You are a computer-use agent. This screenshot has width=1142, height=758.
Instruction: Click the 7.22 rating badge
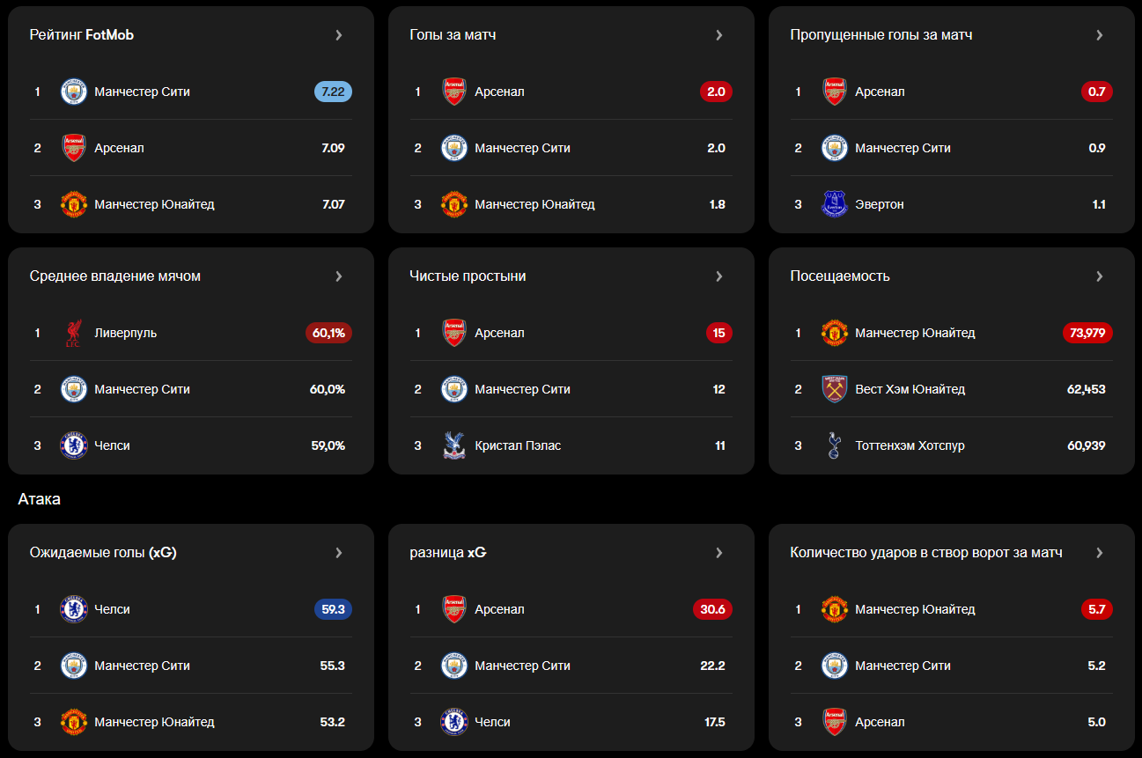(x=333, y=92)
